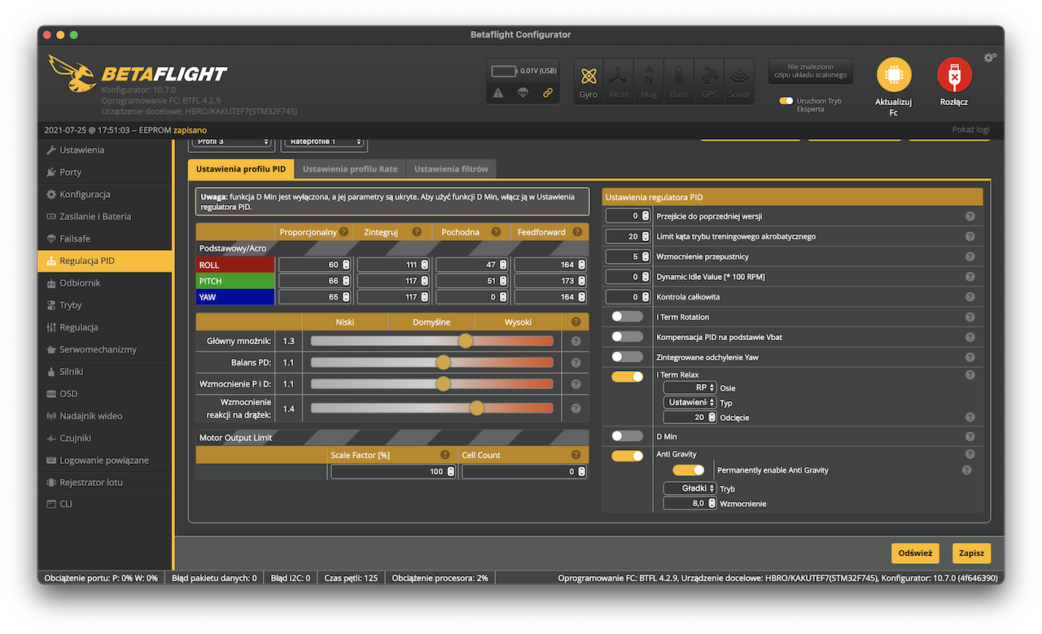Click the Gyro sensor icon

[589, 81]
